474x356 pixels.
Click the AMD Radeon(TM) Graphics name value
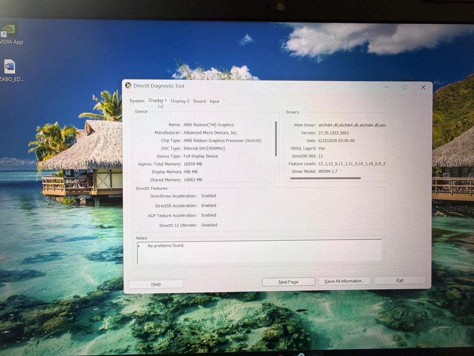[x=208, y=125]
